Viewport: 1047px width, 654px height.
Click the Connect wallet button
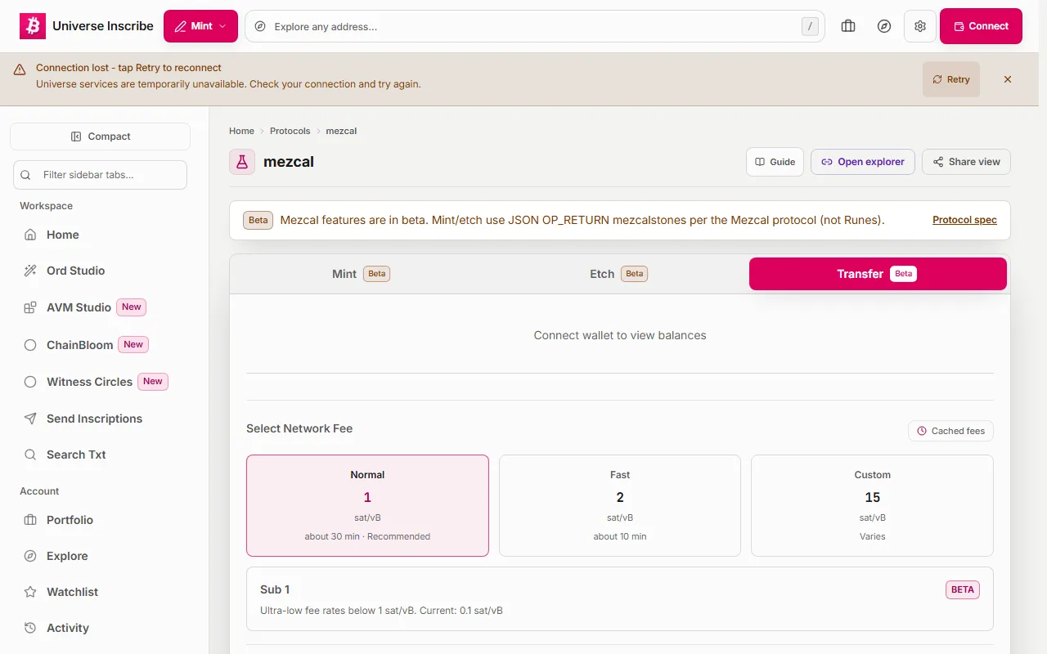coord(981,26)
